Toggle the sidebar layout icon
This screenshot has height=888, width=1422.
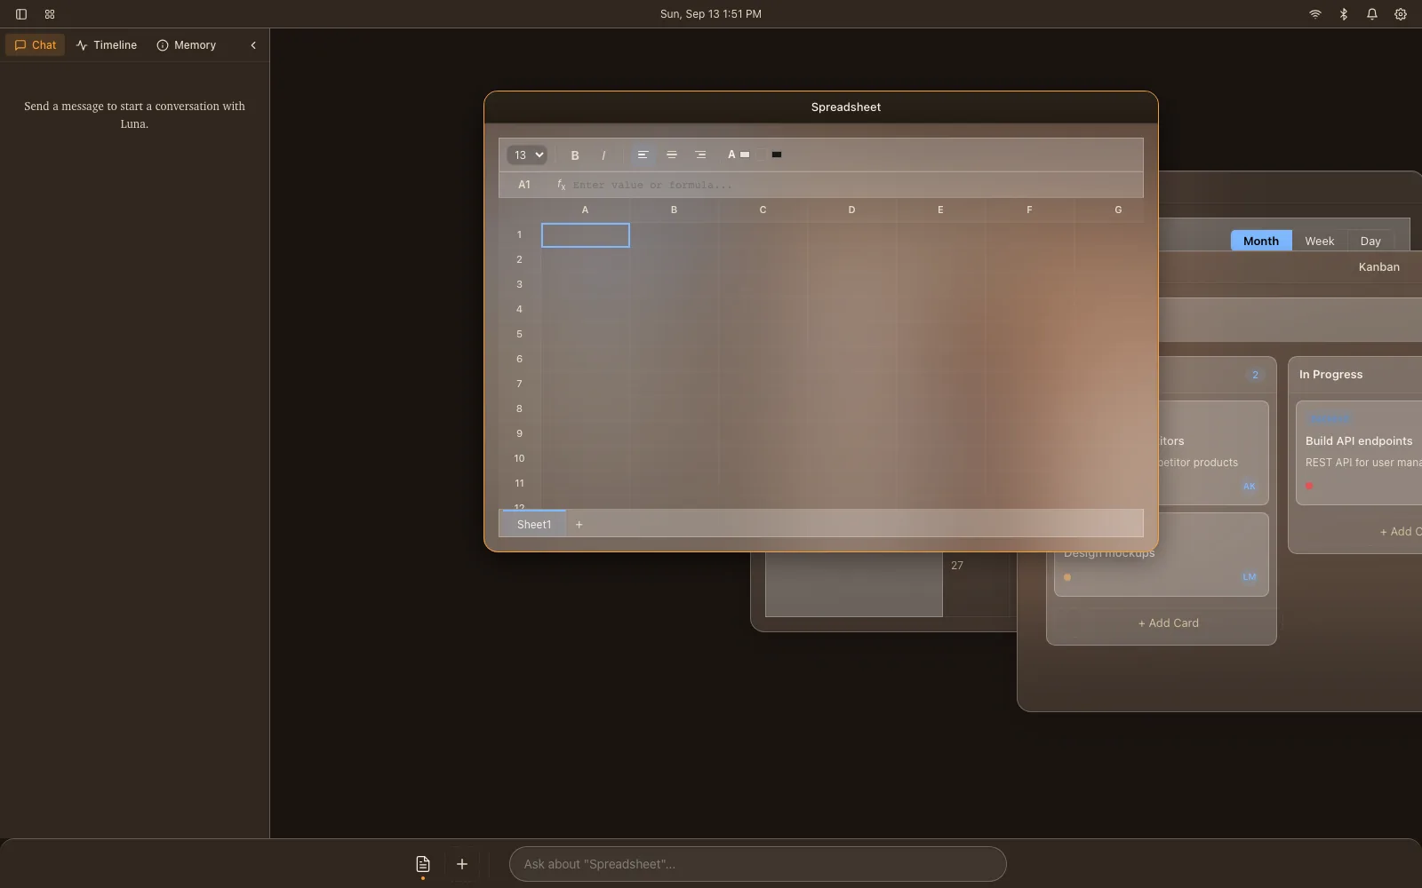point(21,14)
